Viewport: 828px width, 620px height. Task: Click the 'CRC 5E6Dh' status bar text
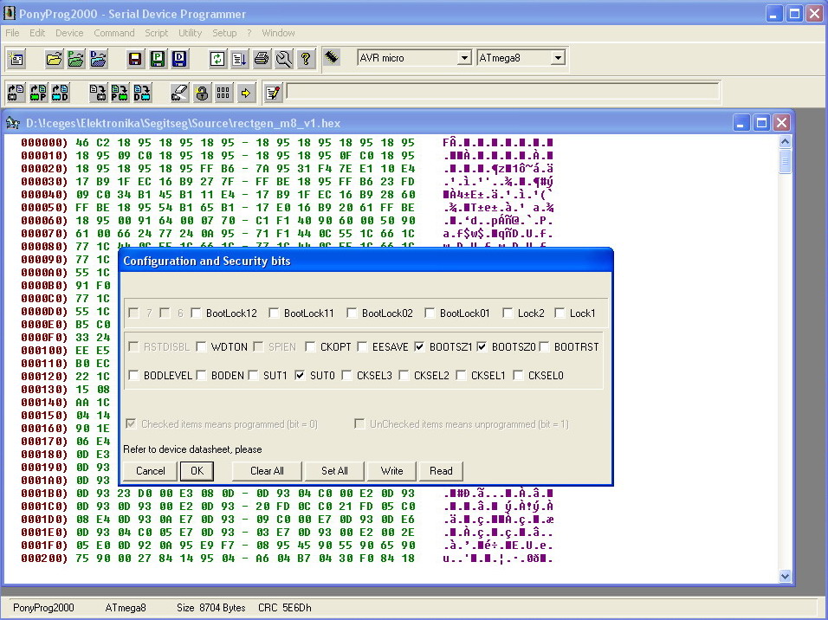click(285, 608)
